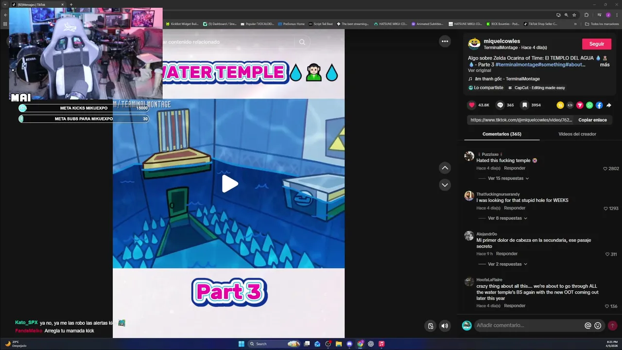The image size is (622, 350).
Task: Open File Explorer from taskbar
Action: pyautogui.click(x=339, y=344)
